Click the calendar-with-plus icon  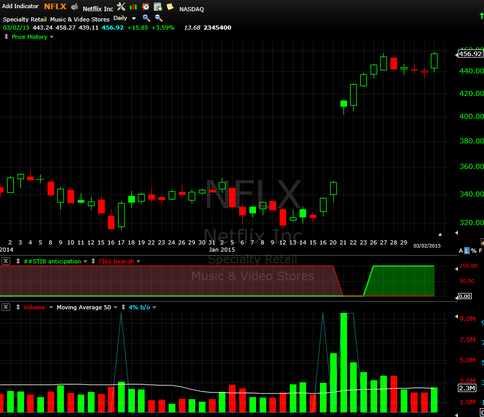click(x=158, y=7)
